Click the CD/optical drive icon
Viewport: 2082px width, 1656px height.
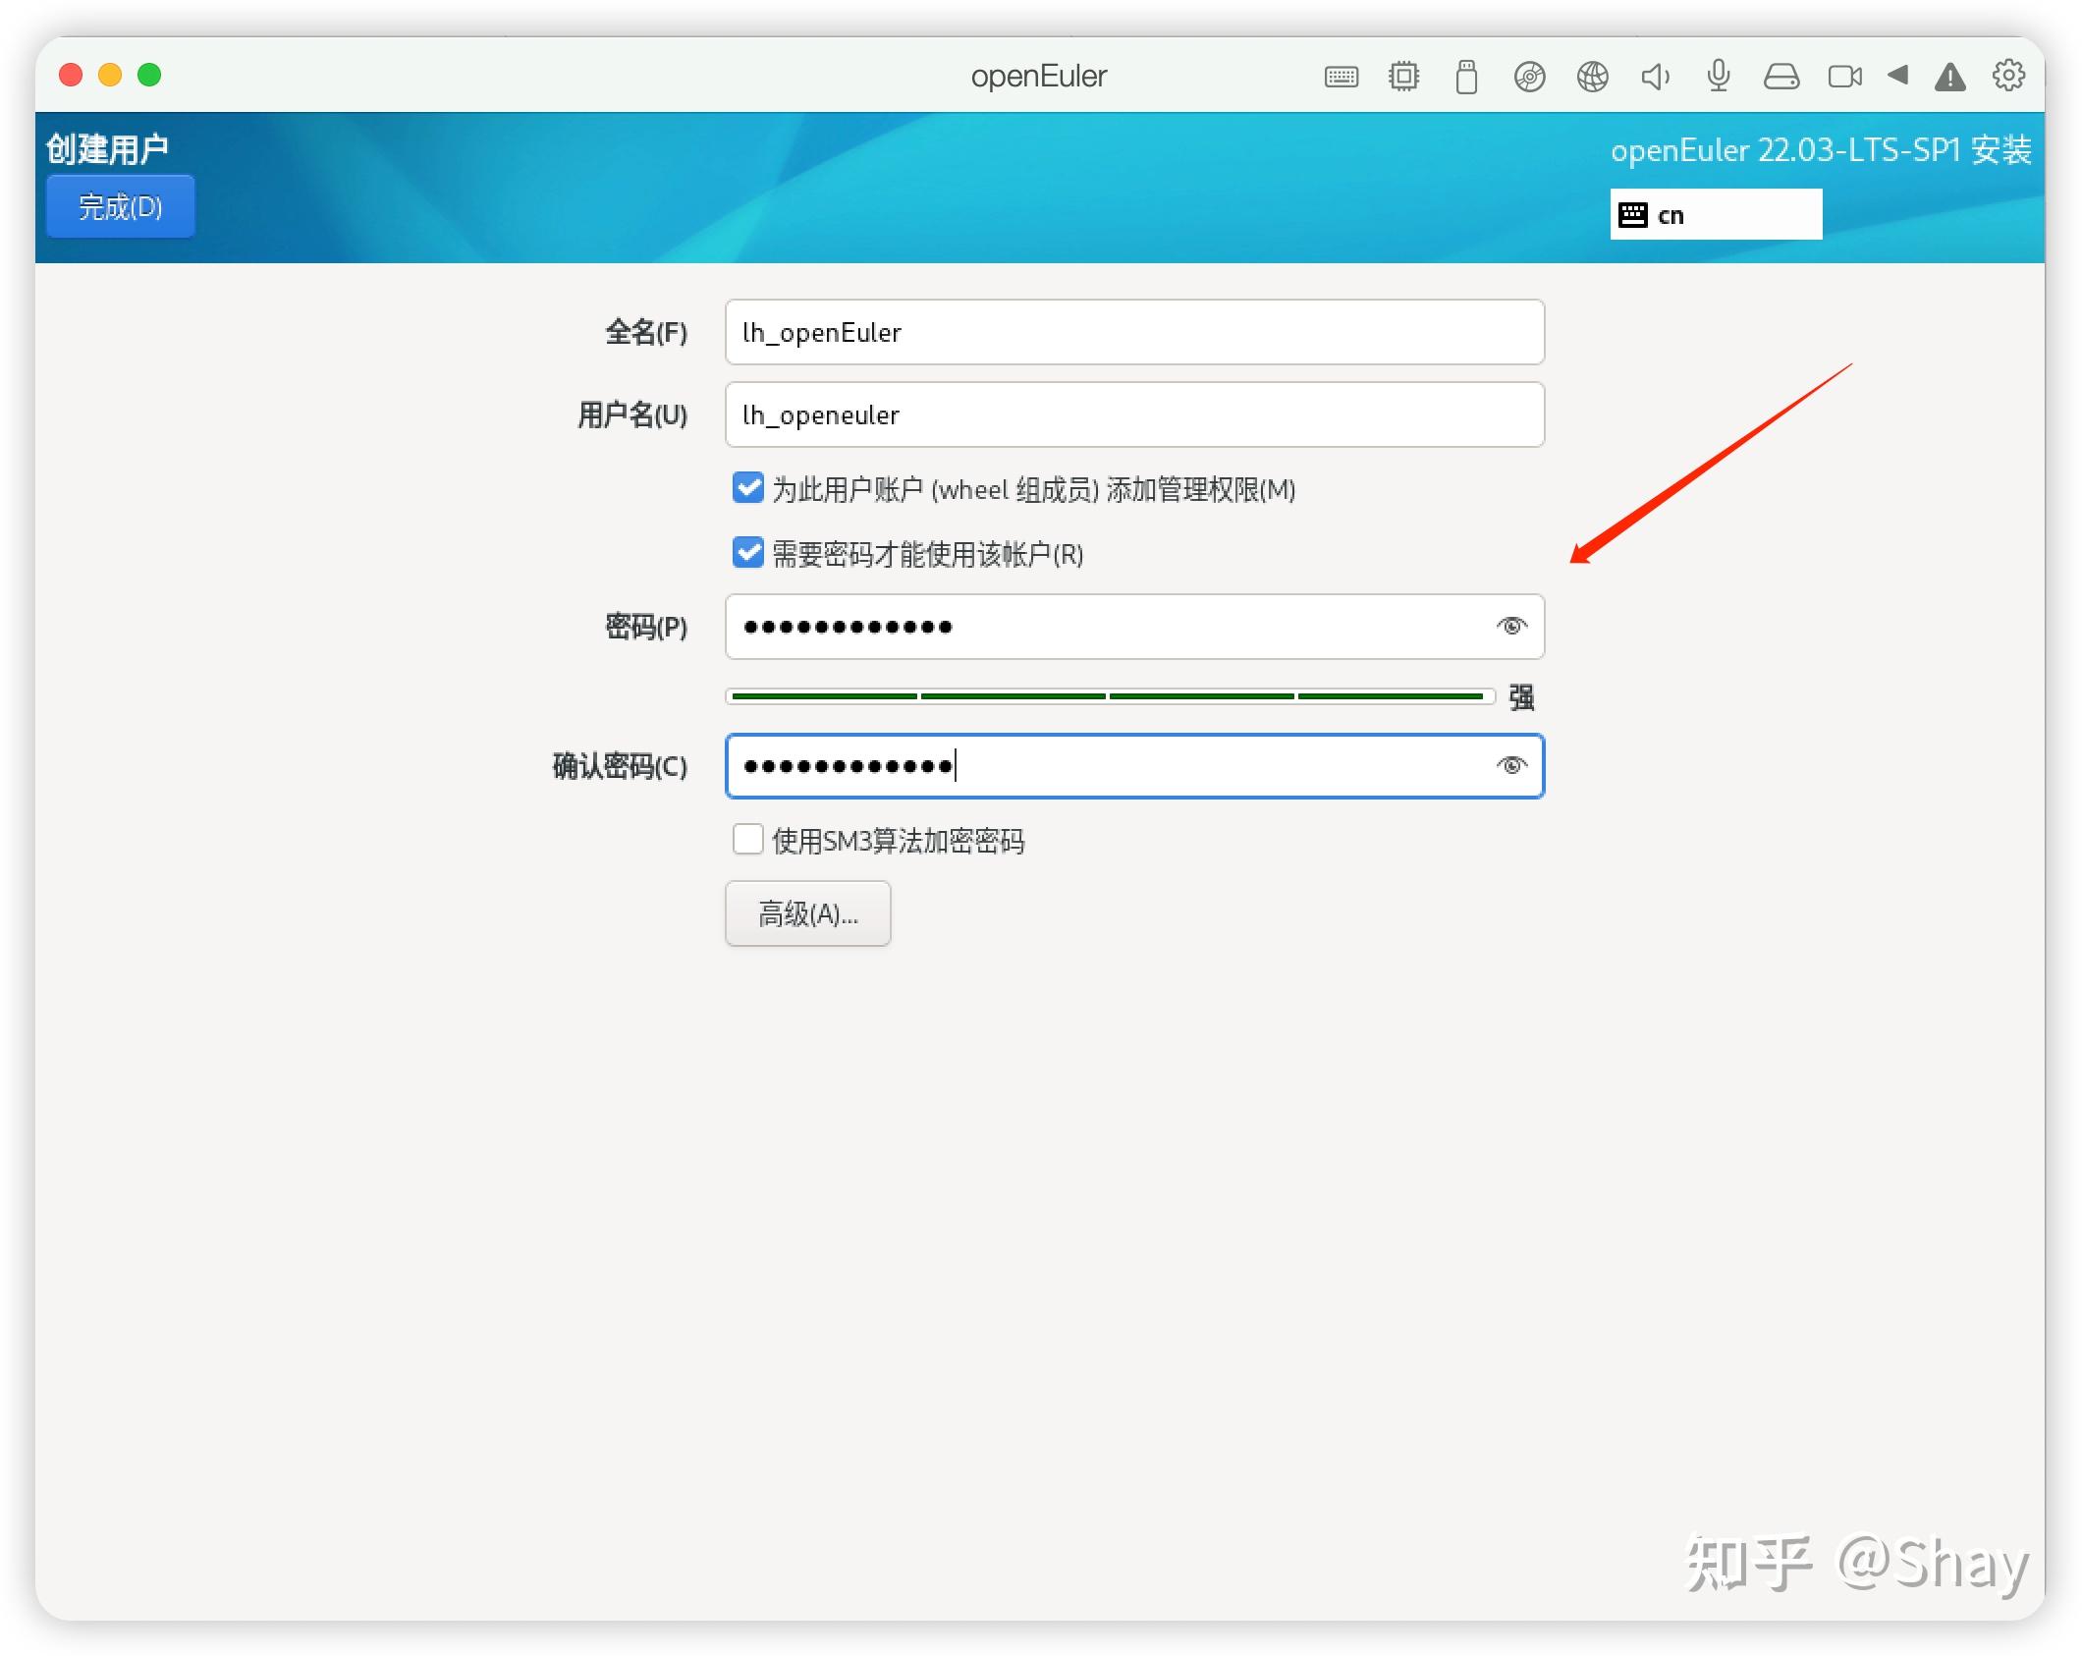coord(1530,76)
